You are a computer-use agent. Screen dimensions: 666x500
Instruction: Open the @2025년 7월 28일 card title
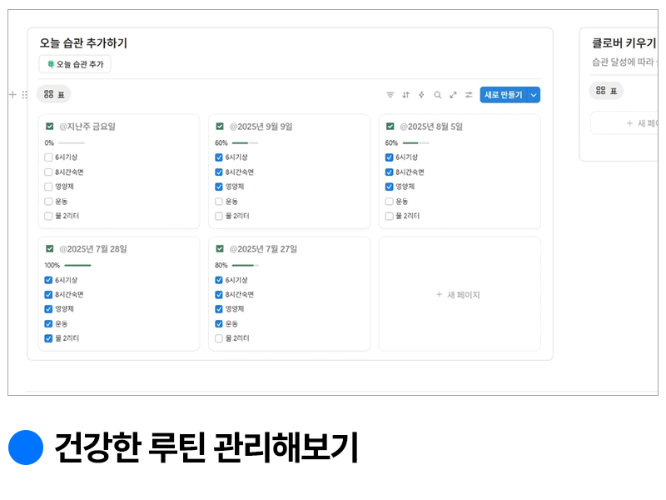[x=93, y=248]
